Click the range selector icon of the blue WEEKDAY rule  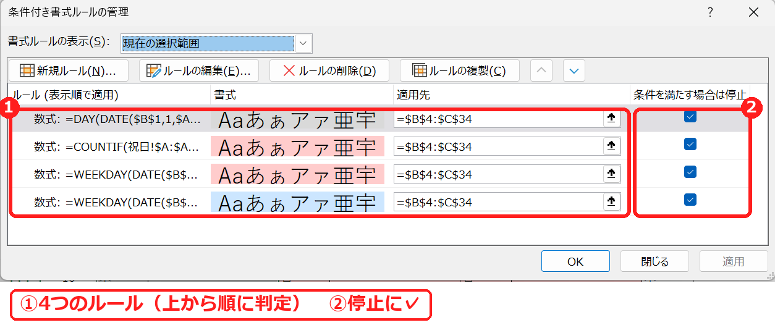pos(612,202)
